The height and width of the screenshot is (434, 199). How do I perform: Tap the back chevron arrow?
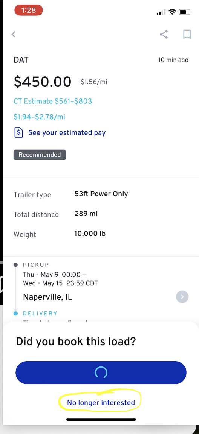(13, 34)
